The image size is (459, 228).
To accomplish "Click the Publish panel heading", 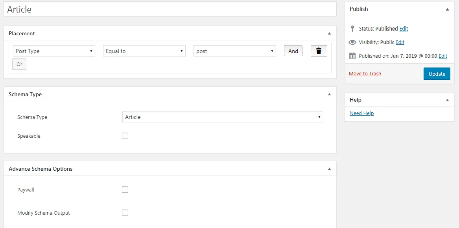I will [359, 9].
